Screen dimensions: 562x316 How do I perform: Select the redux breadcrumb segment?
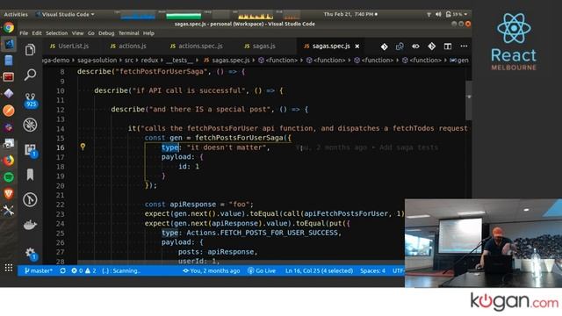pyautogui.click(x=149, y=61)
